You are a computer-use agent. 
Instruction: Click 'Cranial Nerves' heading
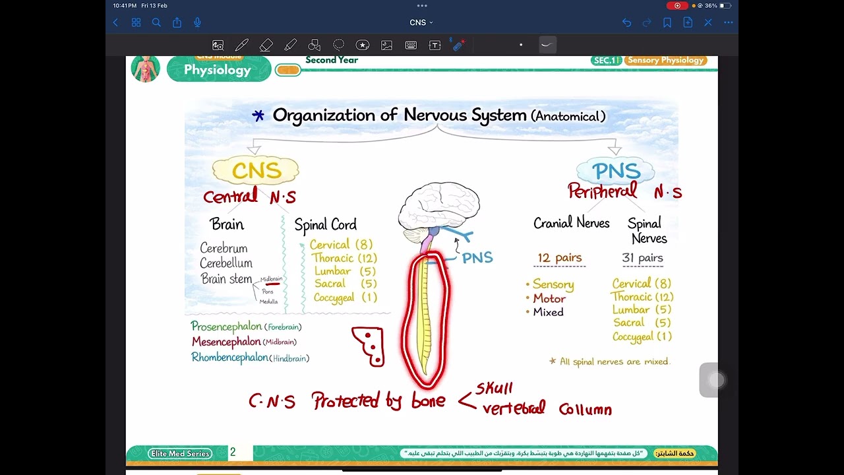572,223
